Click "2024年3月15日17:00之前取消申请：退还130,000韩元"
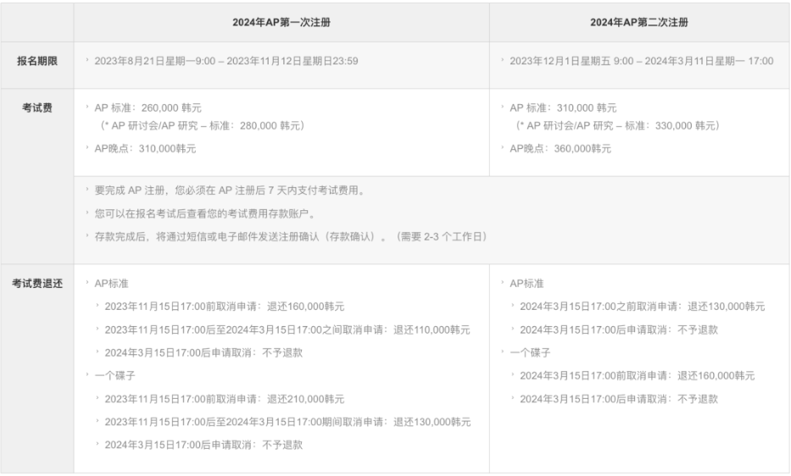The width and height of the screenshot is (791, 476). 642,306
